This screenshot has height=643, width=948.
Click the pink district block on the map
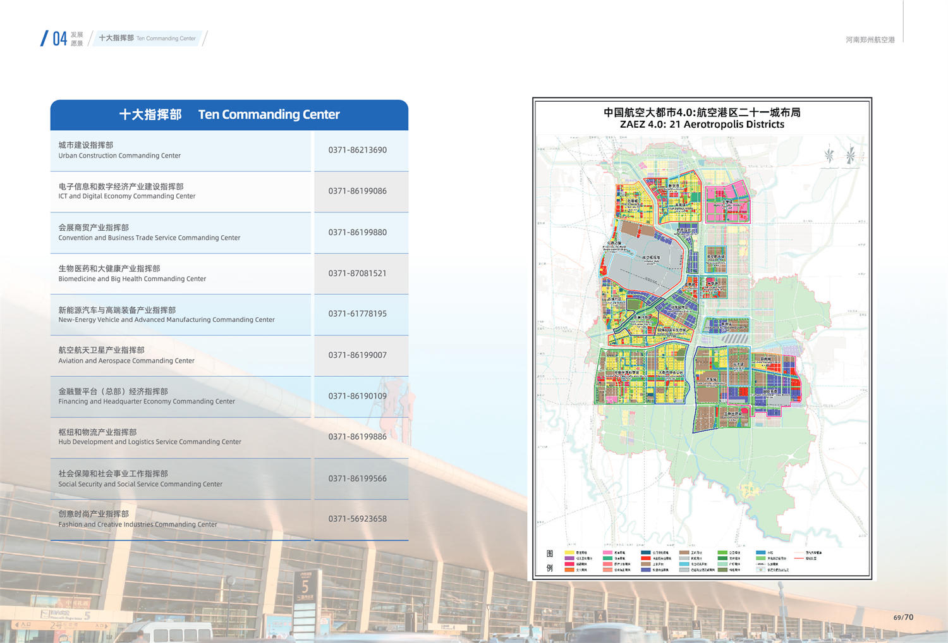point(727,202)
